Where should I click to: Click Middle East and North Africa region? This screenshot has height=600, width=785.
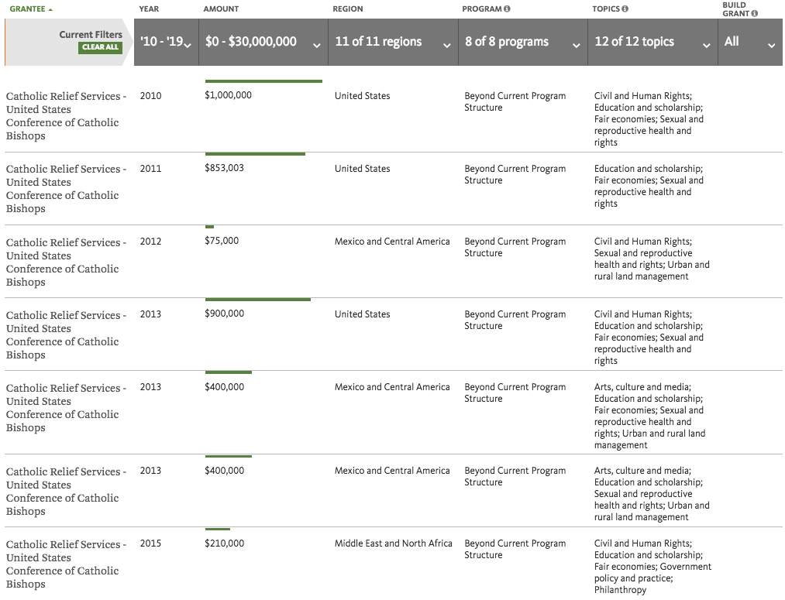(394, 543)
